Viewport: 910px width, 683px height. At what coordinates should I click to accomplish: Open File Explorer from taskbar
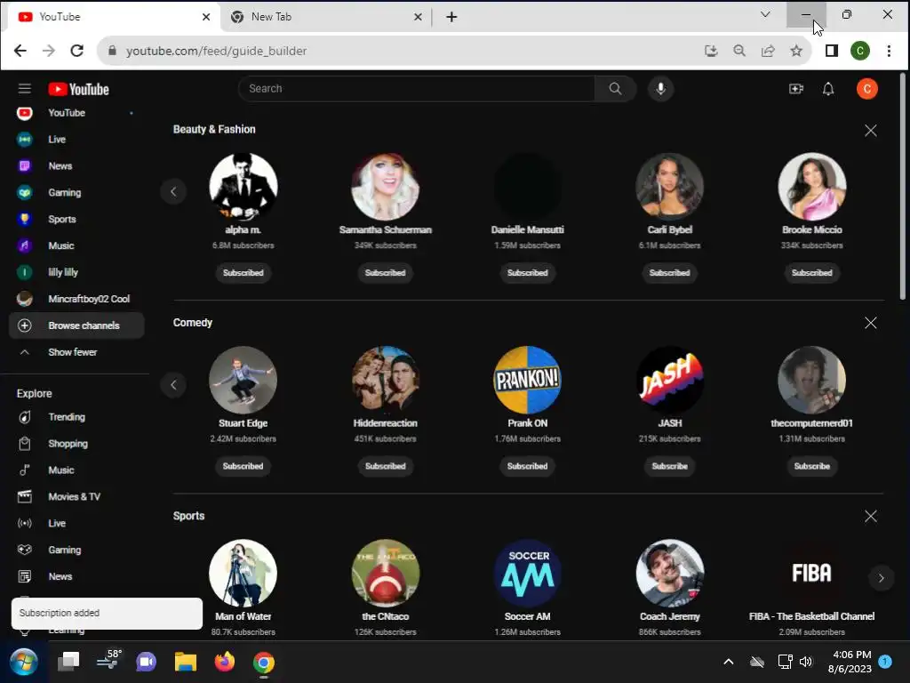click(x=185, y=662)
